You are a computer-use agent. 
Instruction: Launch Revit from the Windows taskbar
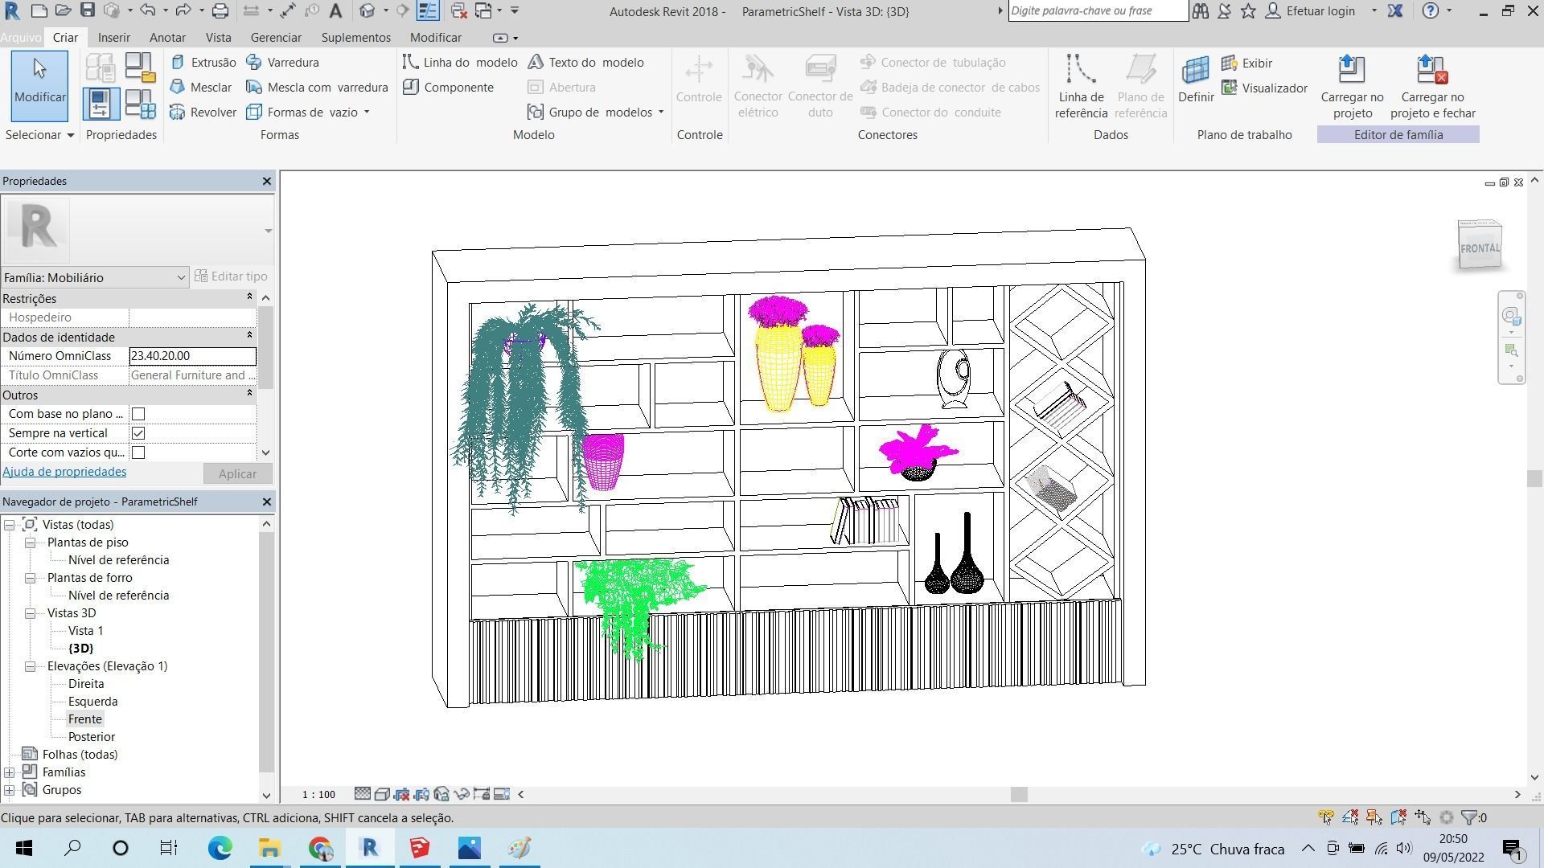click(370, 848)
